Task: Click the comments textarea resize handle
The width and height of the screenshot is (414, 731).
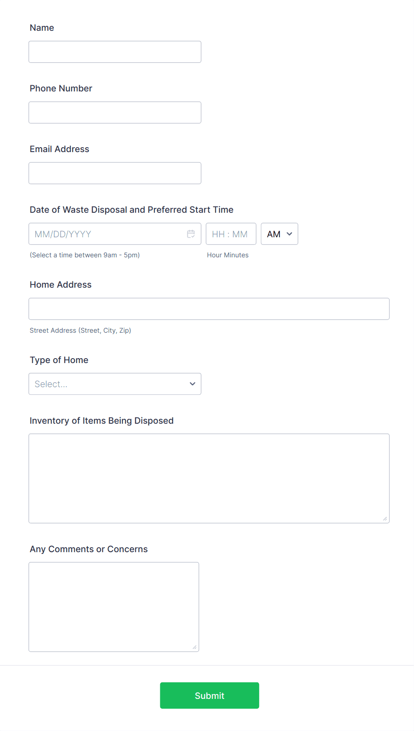Action: (x=195, y=647)
